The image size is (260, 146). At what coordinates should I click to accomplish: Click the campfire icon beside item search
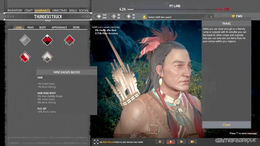point(144,17)
